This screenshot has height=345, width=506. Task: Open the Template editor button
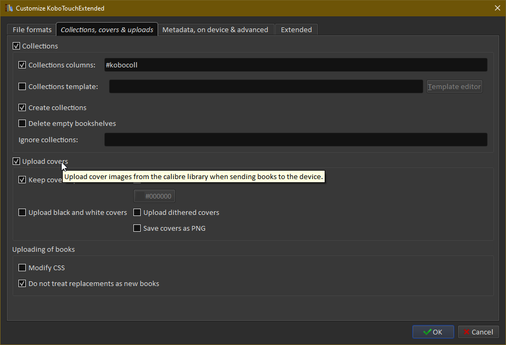pyautogui.click(x=454, y=86)
